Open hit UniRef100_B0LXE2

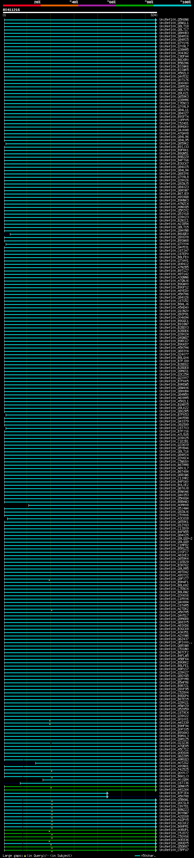point(174,485)
